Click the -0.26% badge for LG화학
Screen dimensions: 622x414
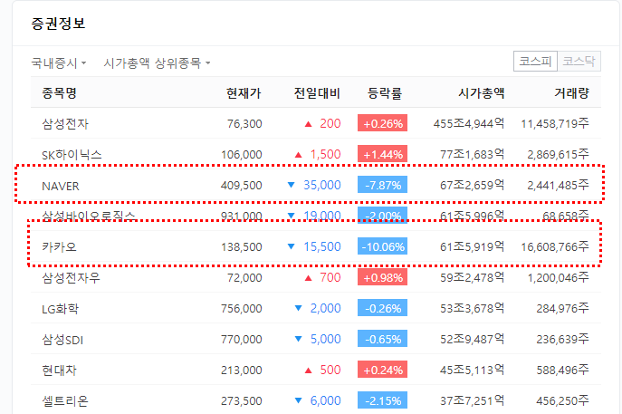(x=382, y=308)
